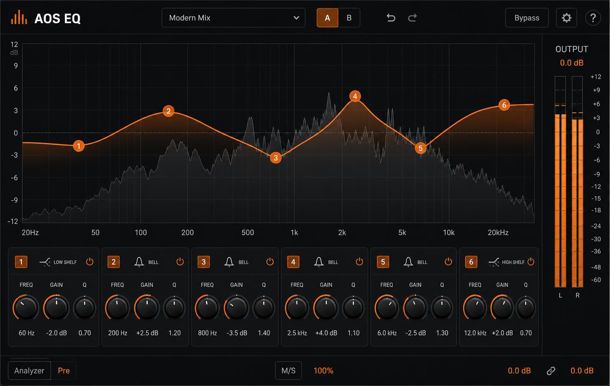Viewport: 610px width, 386px height.
Task: Click the redo arrow icon
Action: pos(412,18)
